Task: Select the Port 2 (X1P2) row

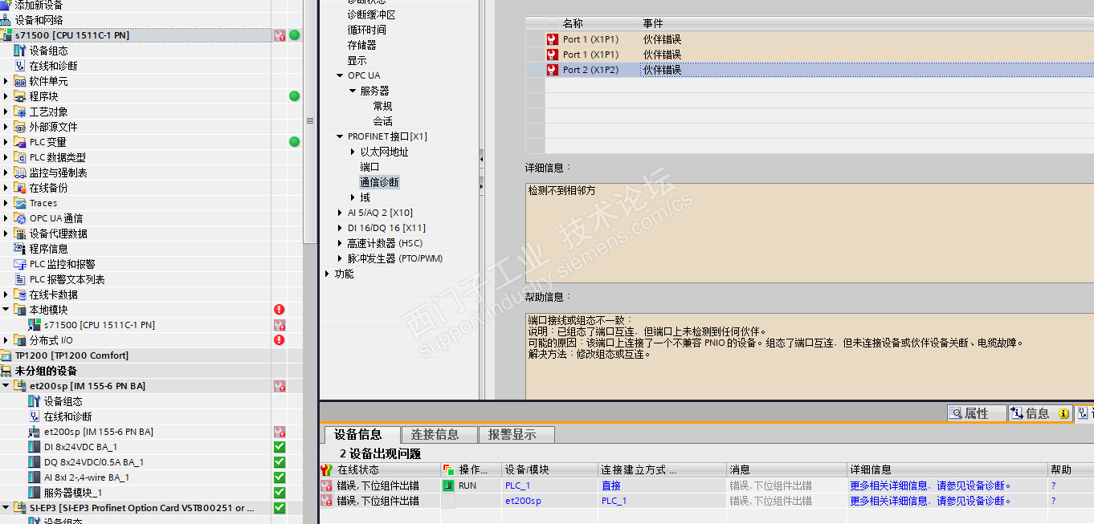Action: pyautogui.click(x=810, y=70)
